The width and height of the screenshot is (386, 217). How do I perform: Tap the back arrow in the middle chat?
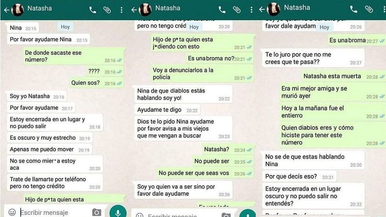pos(134,10)
